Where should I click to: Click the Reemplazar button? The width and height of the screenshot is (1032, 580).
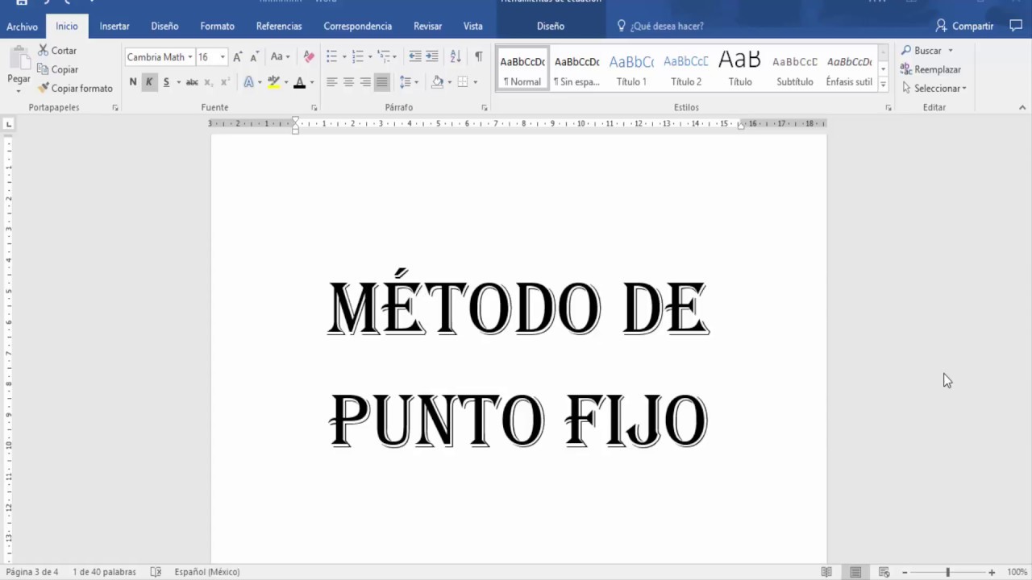coord(930,69)
